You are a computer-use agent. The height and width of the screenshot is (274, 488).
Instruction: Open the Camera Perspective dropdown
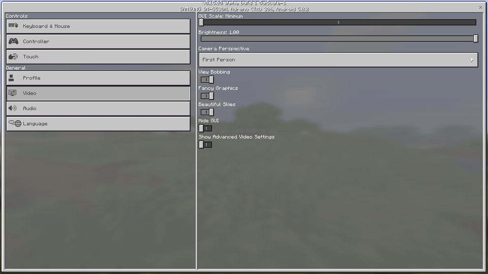tap(339, 60)
